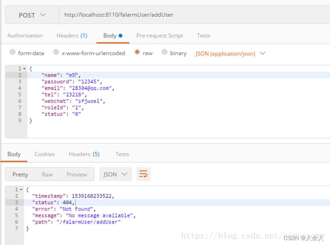Open the POST method dropdown
The height and width of the screenshot is (245, 330).
(32, 15)
